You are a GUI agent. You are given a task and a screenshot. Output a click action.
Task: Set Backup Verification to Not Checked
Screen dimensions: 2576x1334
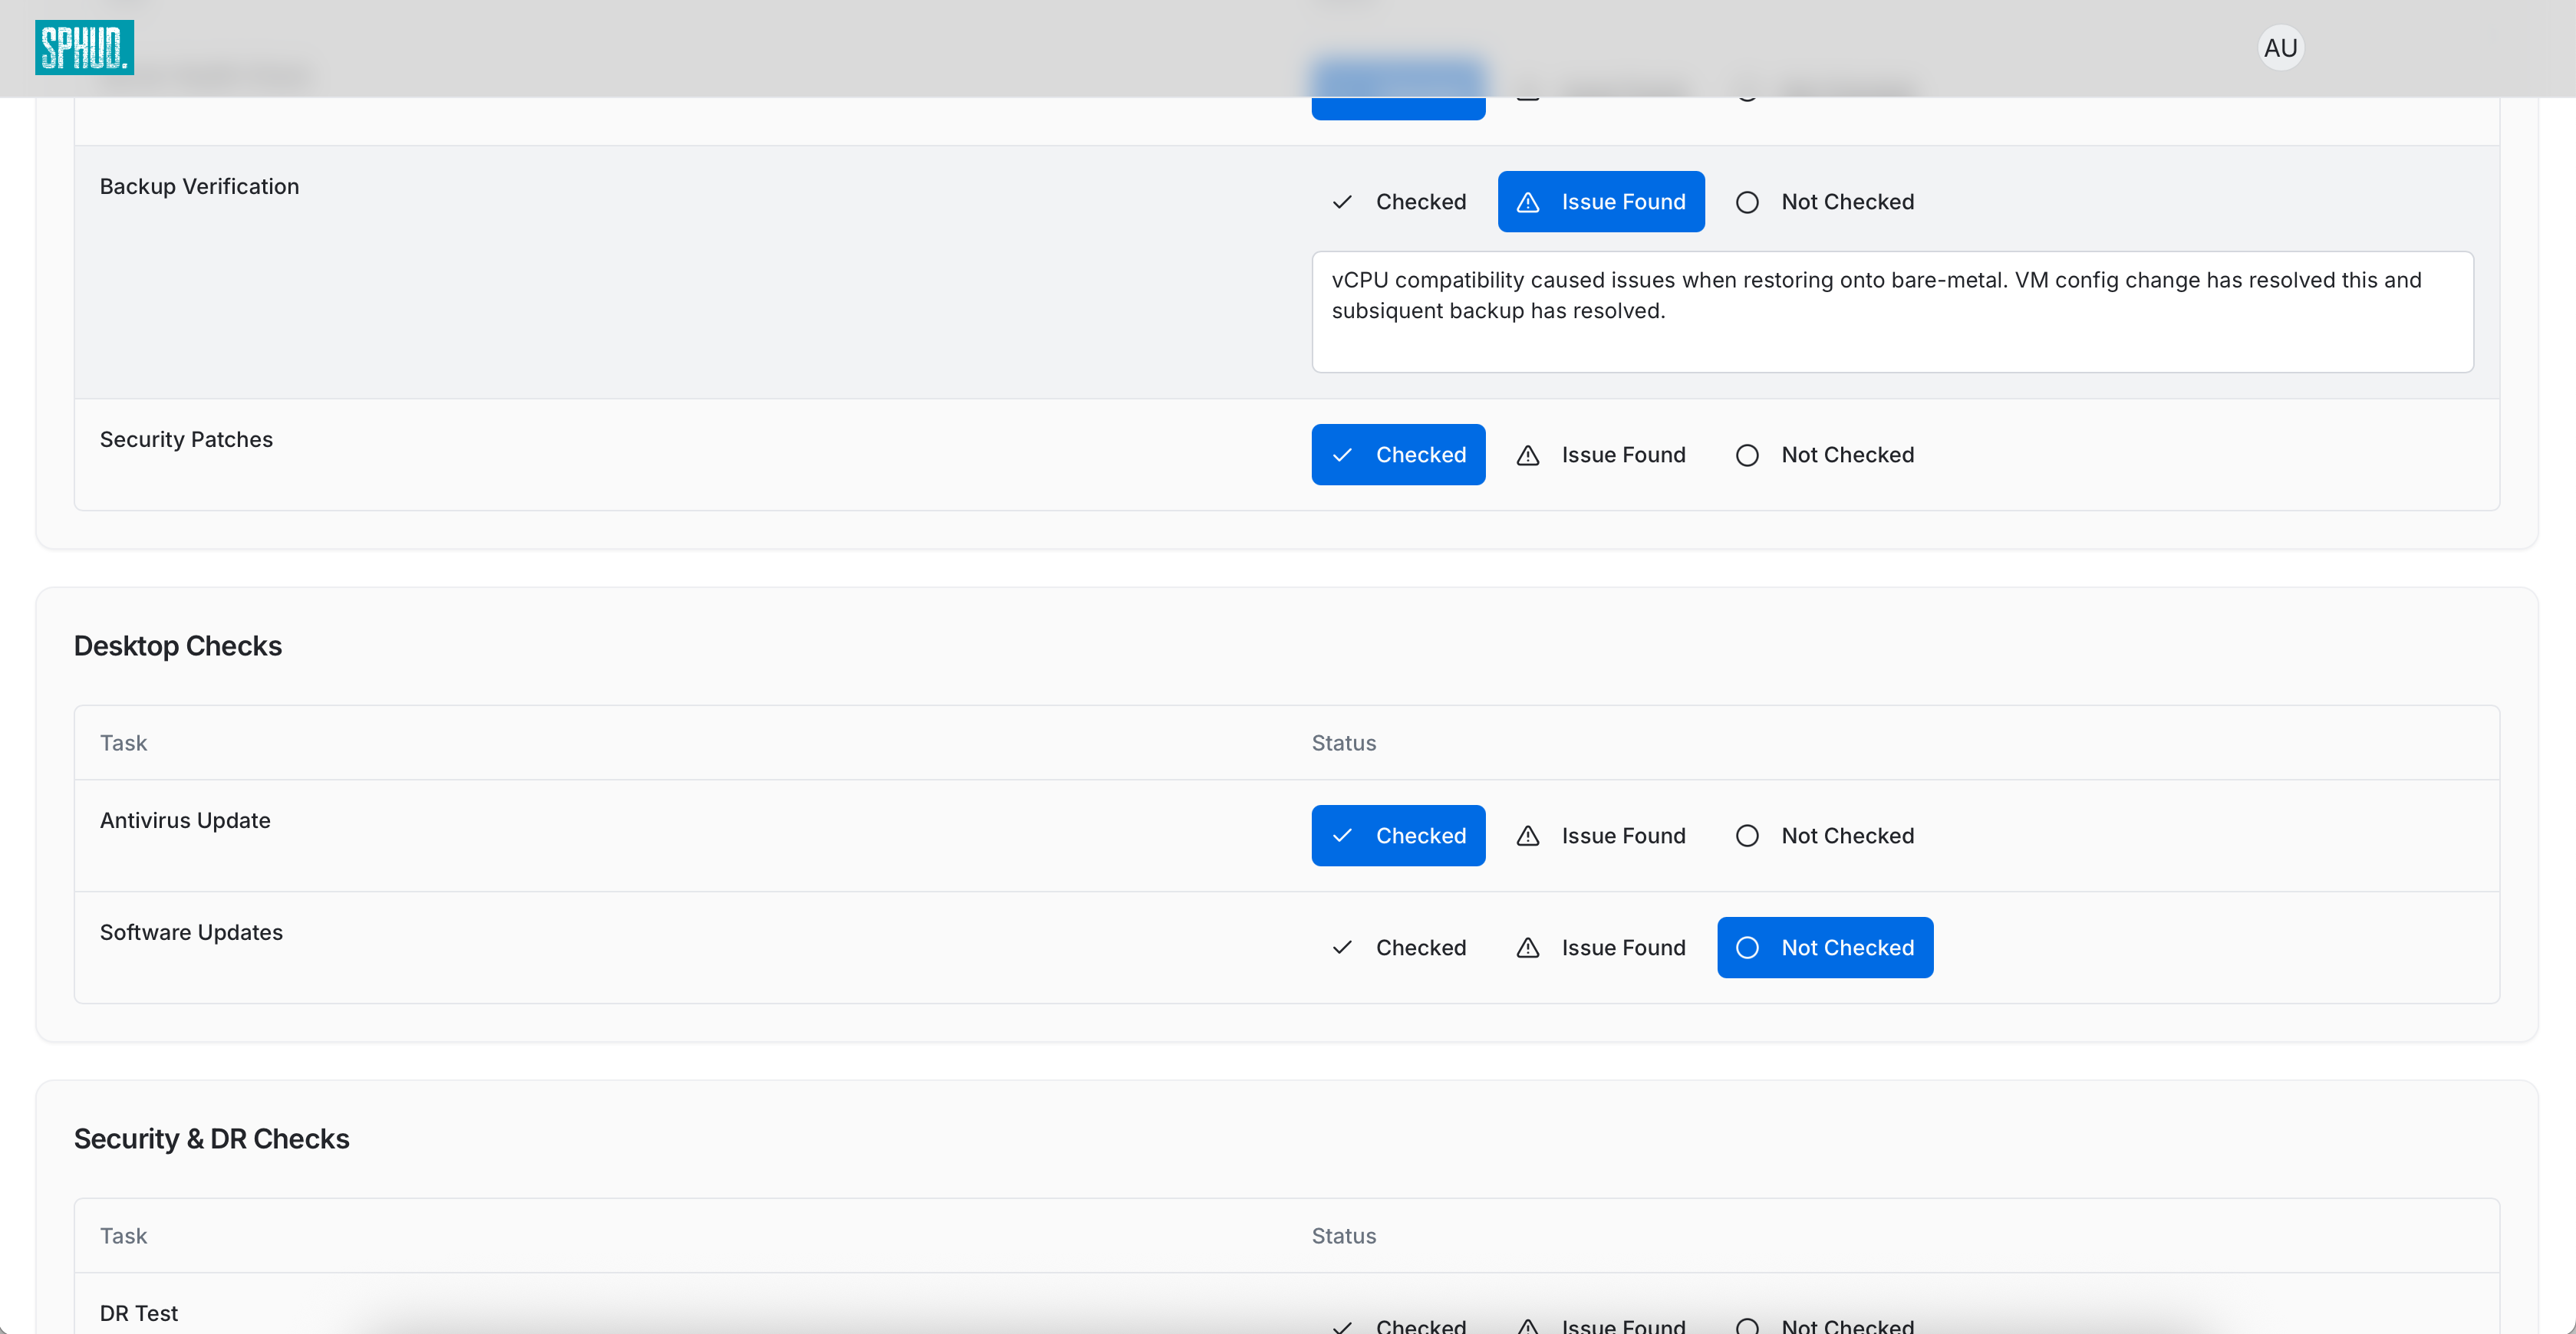1824,202
